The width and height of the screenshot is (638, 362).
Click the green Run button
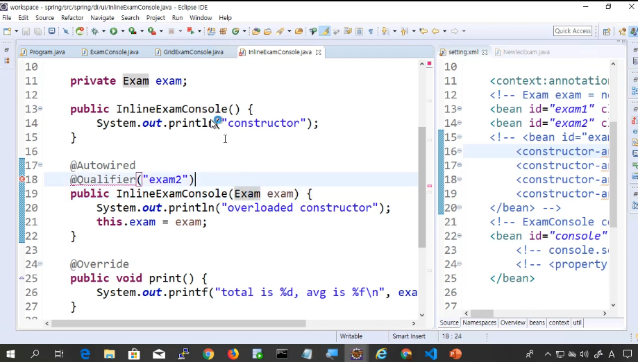114,31
